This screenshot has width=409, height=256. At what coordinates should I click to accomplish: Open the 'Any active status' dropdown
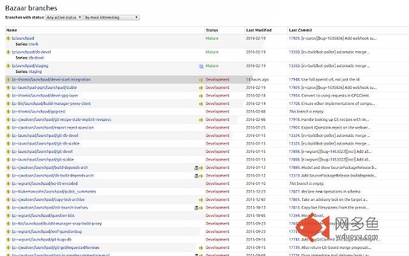(x=64, y=17)
